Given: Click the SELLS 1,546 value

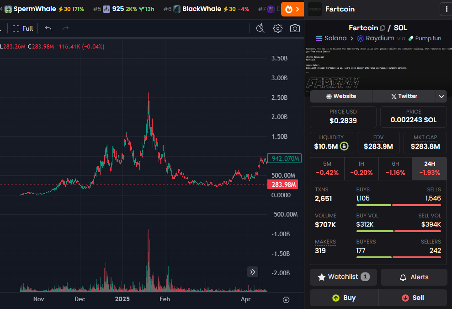Looking at the screenshot, I should click(x=433, y=198).
